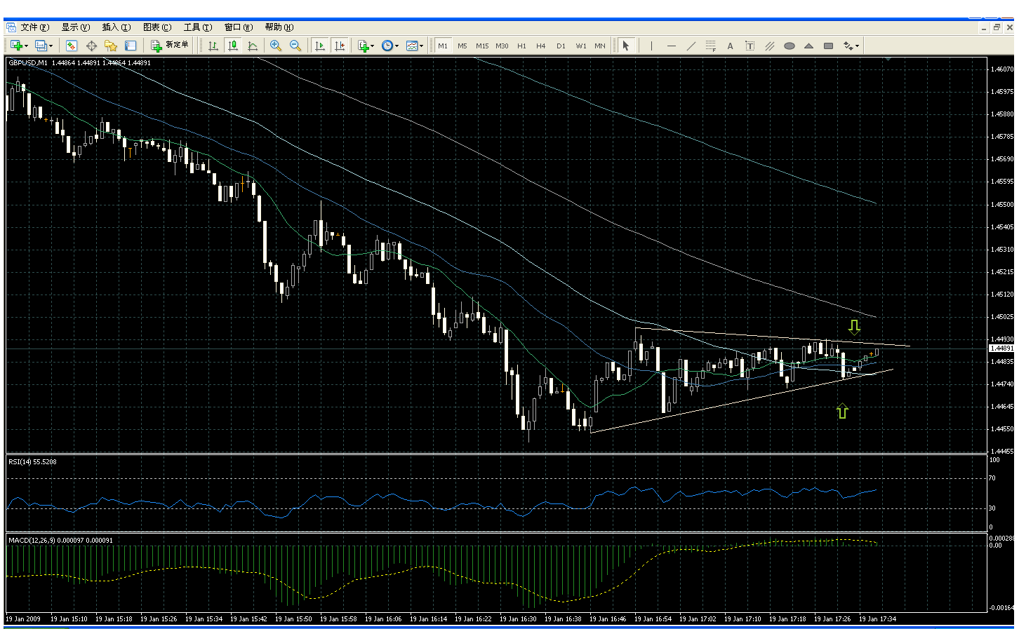Open the 插入(I) menu
The width and height of the screenshot is (1019, 629).
point(116,27)
